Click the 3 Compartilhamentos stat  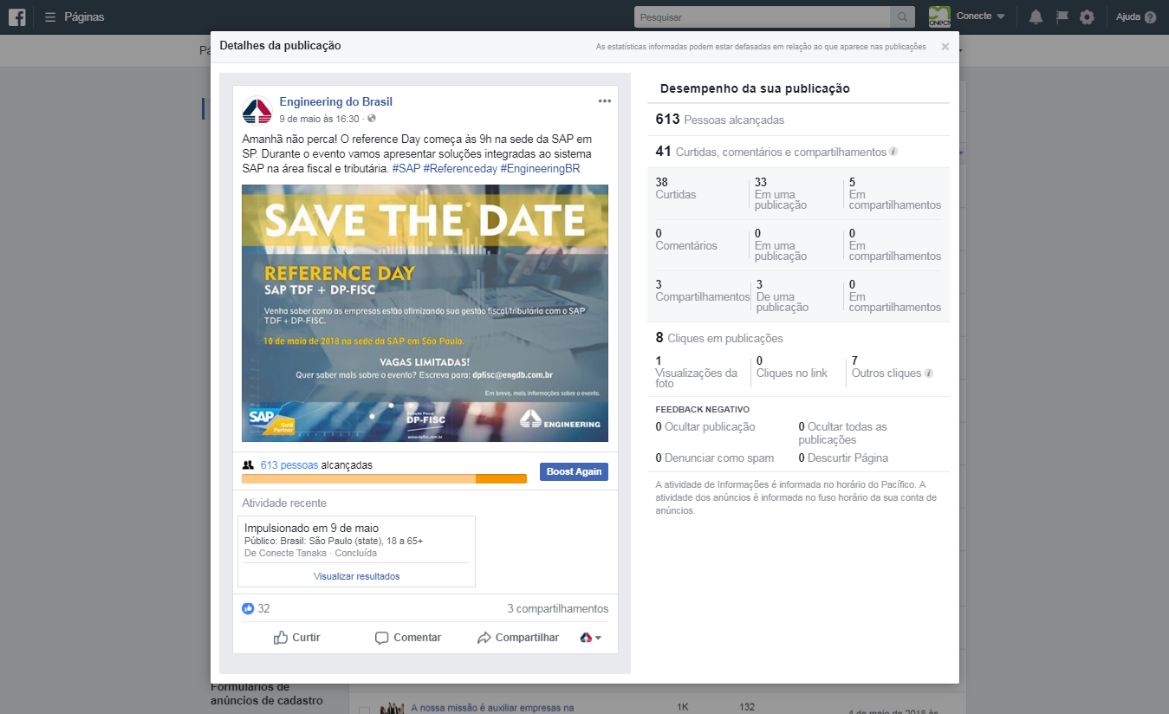pyautogui.click(x=703, y=291)
